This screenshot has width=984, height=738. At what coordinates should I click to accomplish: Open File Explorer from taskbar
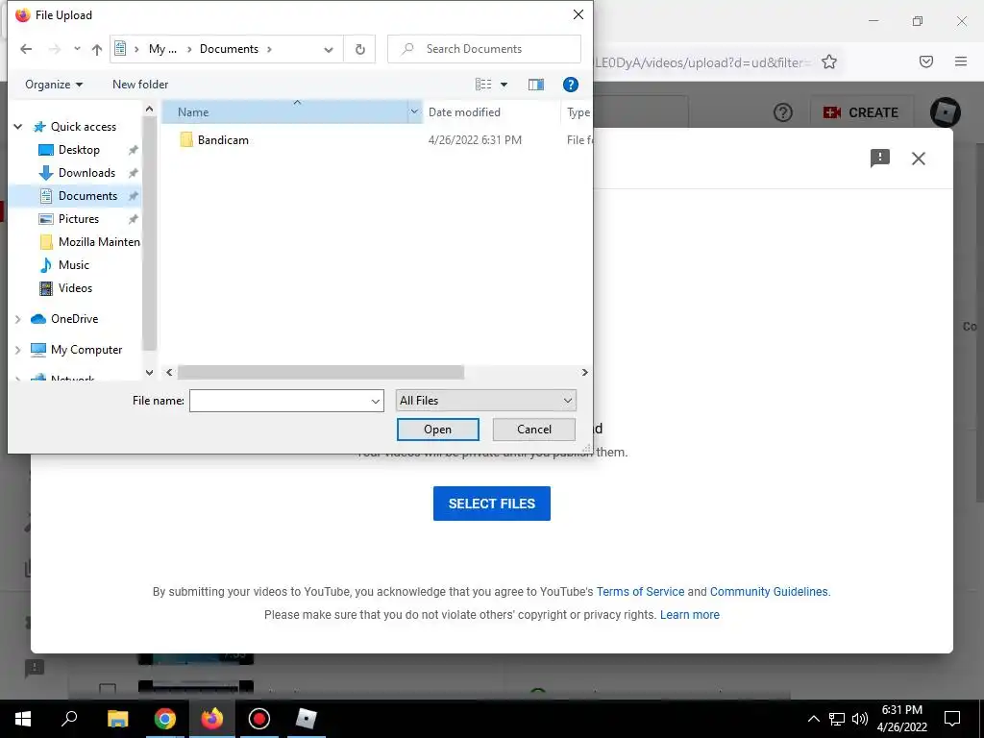pyautogui.click(x=118, y=719)
